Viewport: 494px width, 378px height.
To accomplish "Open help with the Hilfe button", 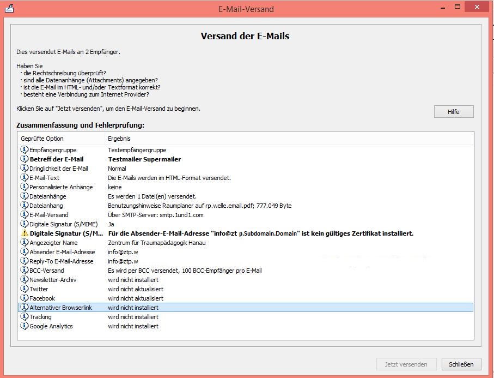I will [x=453, y=112].
